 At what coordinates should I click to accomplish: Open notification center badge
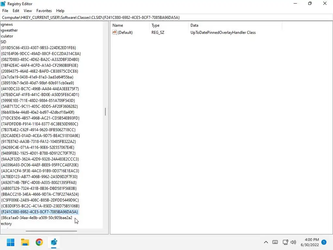pos(324,242)
